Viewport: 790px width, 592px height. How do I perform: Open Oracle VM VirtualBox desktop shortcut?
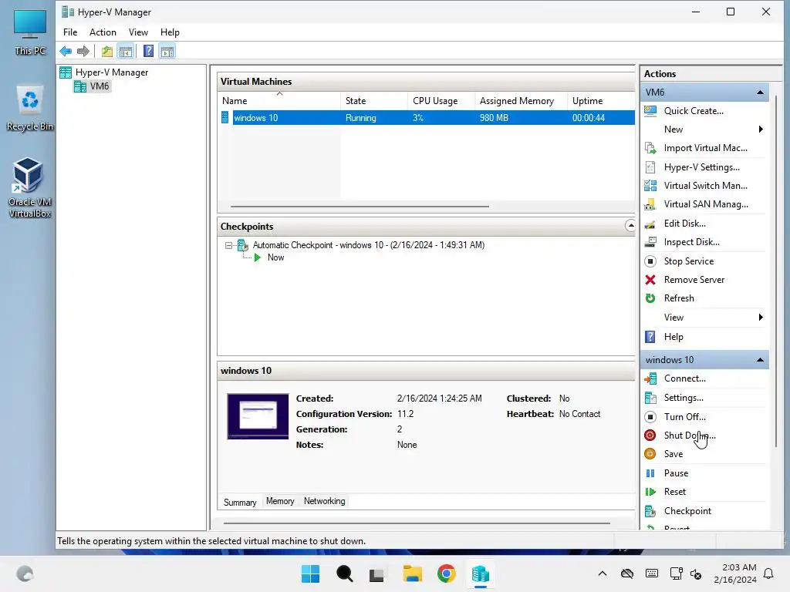[29, 188]
